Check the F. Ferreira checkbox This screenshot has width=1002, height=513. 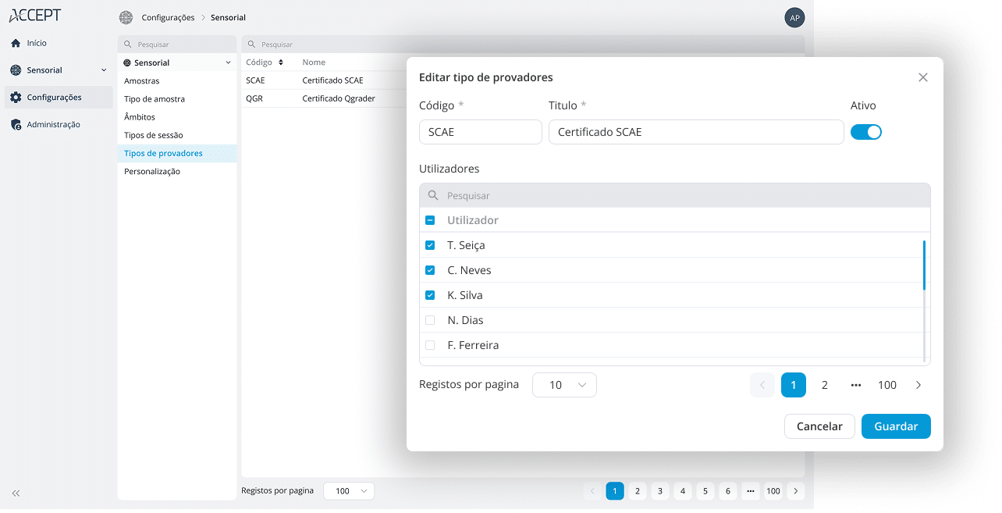pyautogui.click(x=430, y=345)
